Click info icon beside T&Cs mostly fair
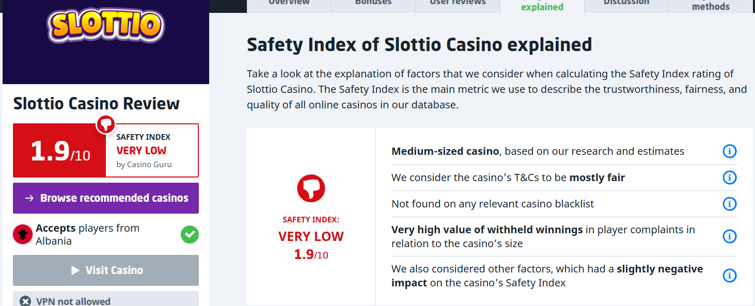 click(x=729, y=178)
